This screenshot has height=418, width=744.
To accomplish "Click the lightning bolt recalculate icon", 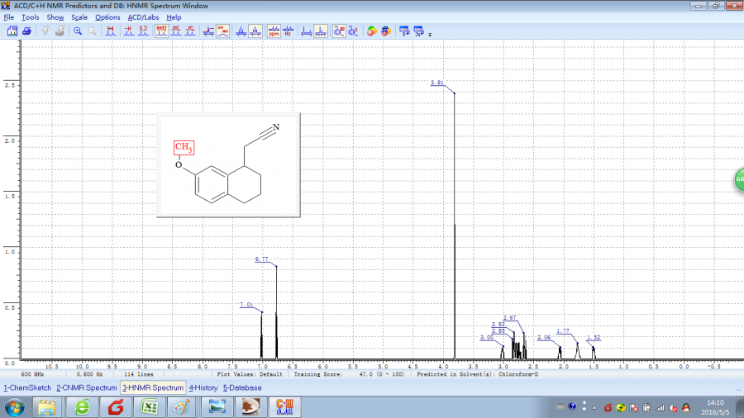I will coord(45,31).
